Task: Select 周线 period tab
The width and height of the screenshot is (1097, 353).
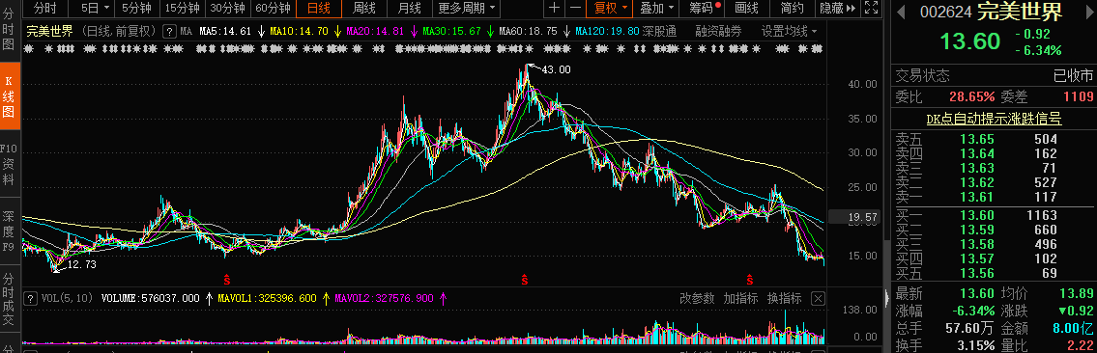Action: pos(363,9)
